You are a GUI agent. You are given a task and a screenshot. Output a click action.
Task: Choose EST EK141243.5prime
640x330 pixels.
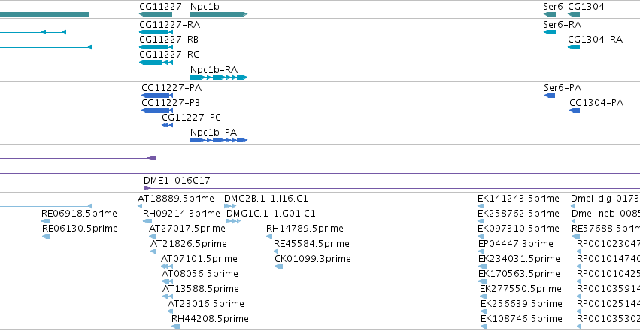click(x=481, y=206)
